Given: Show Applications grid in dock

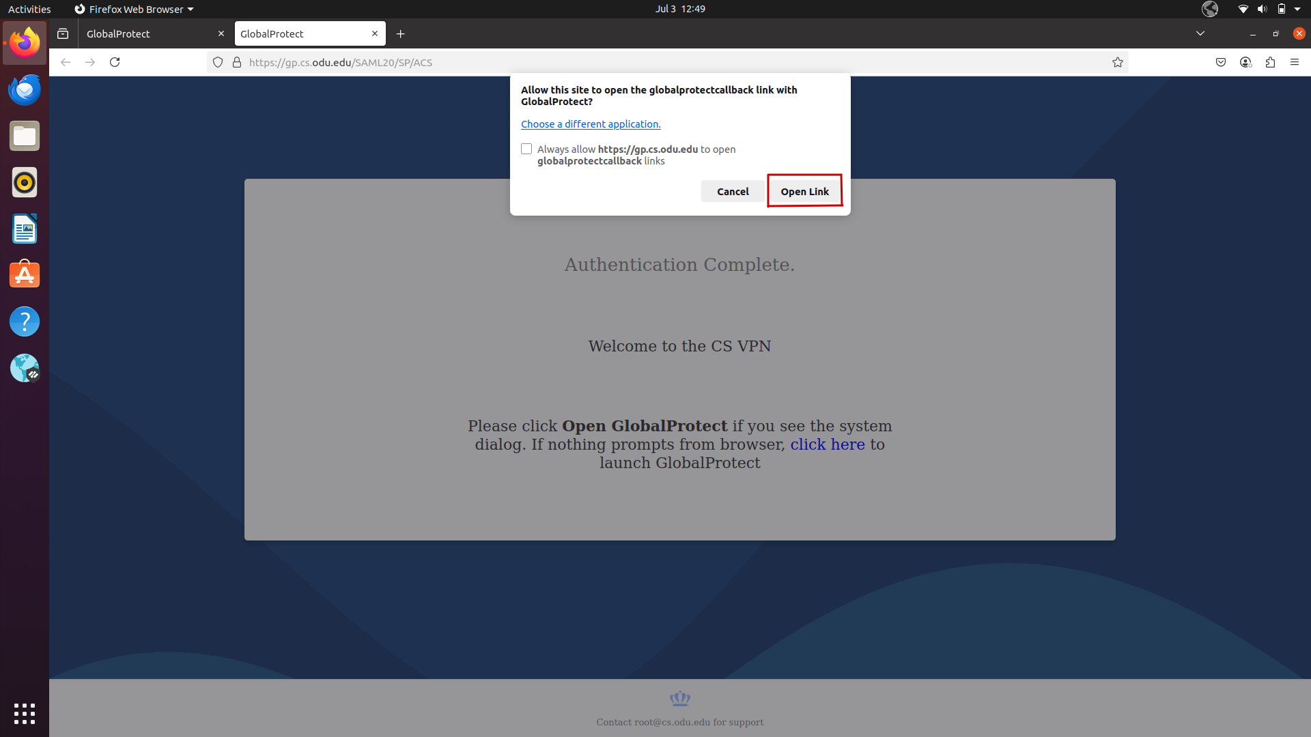Looking at the screenshot, I should pyautogui.click(x=25, y=713).
